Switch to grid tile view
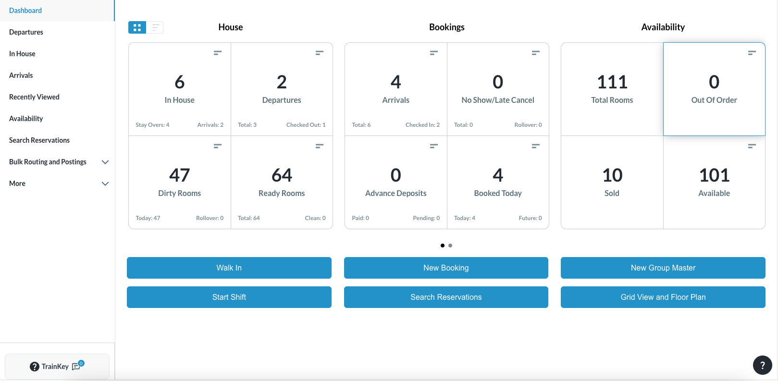The image size is (778, 381). [x=137, y=28]
